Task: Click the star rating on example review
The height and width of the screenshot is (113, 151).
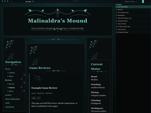Action: [x=49, y=93]
